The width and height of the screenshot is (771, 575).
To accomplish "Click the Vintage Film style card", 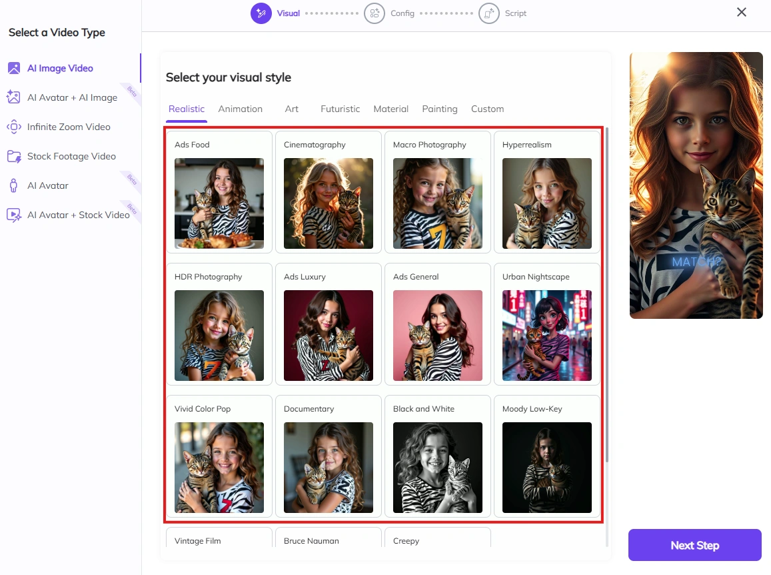I will (x=219, y=538).
